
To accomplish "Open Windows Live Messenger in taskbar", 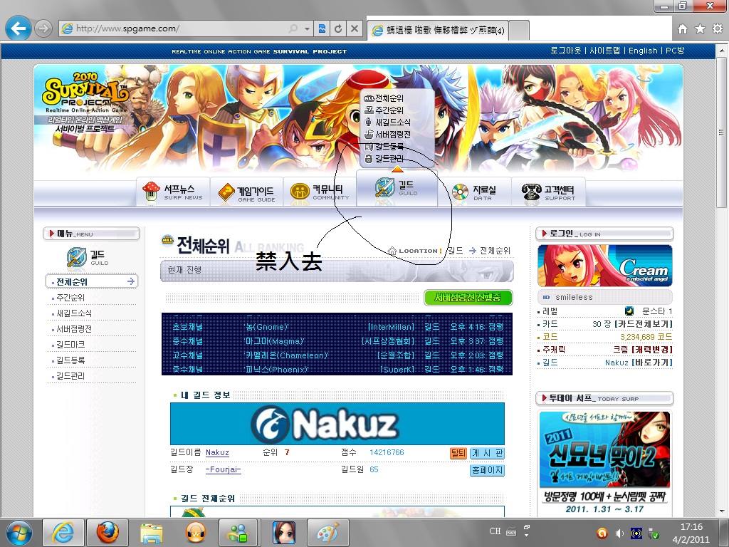I will [x=240, y=533].
